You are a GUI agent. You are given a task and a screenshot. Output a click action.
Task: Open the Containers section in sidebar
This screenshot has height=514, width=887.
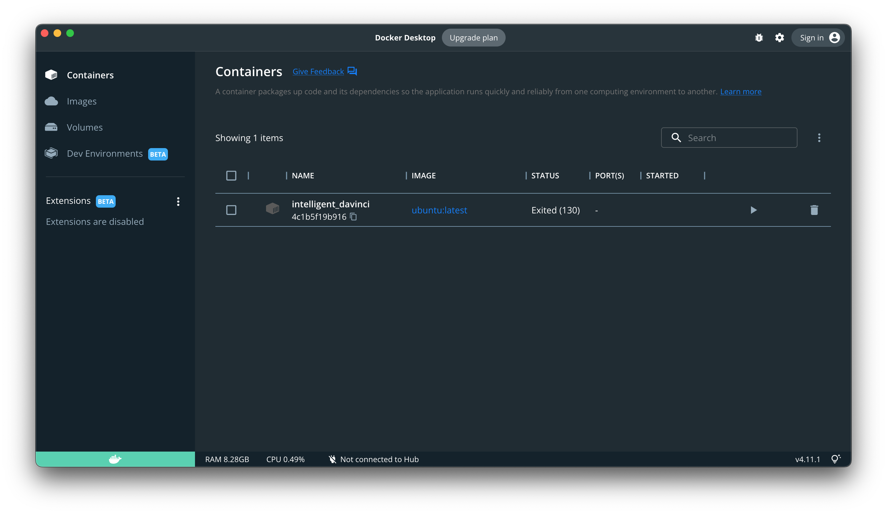coord(90,75)
